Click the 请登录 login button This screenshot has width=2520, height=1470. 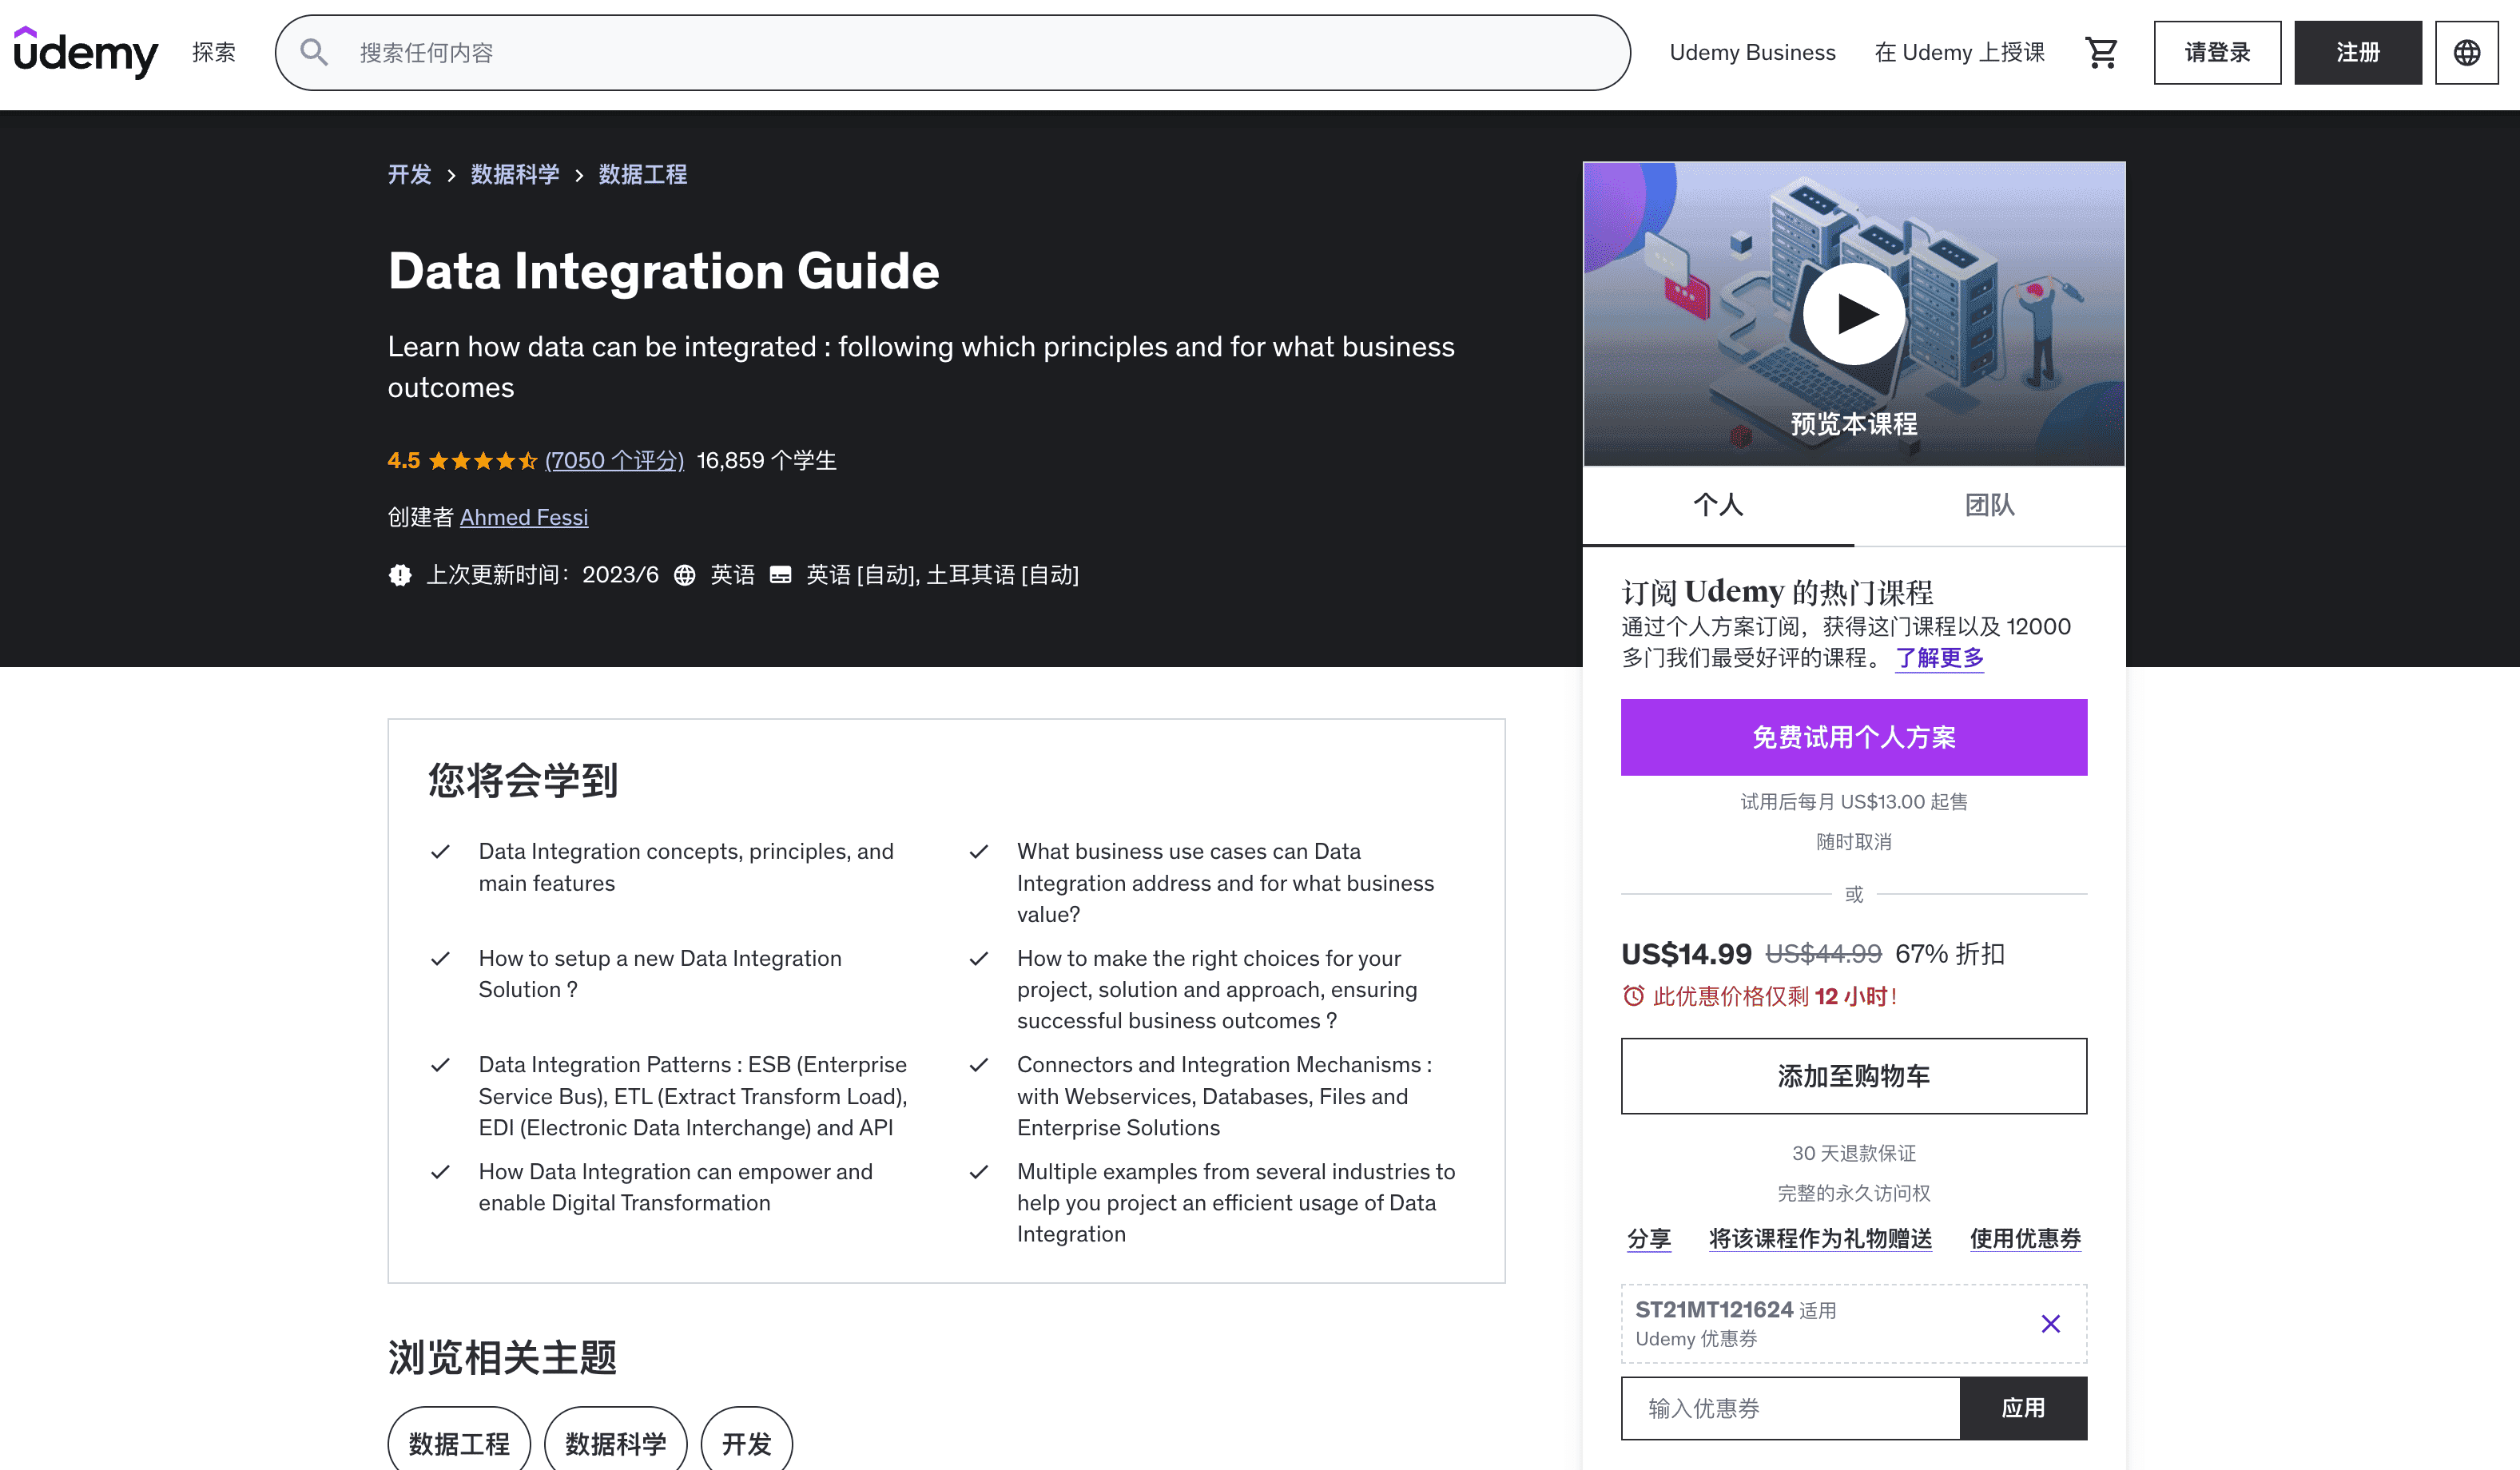click(x=2217, y=52)
